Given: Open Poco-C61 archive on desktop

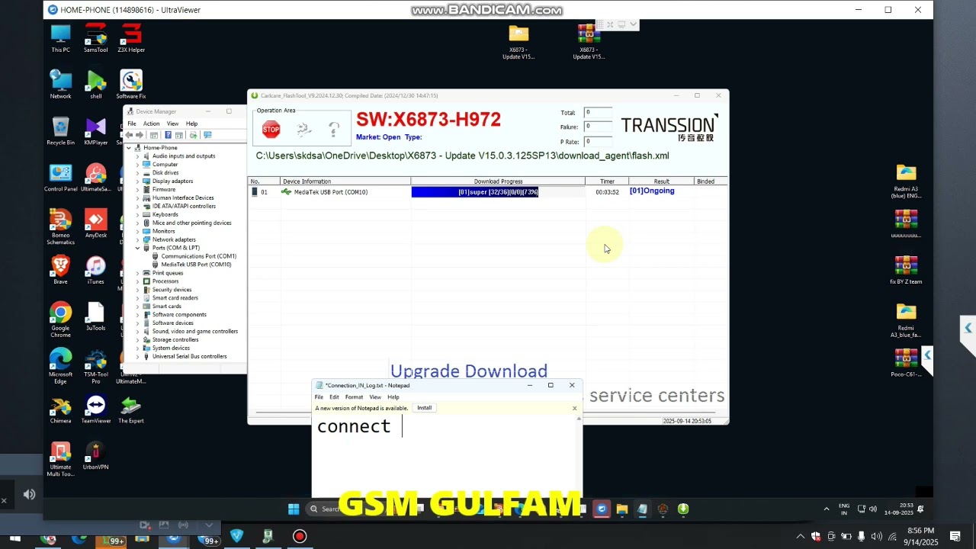Looking at the screenshot, I should pyautogui.click(x=906, y=364).
